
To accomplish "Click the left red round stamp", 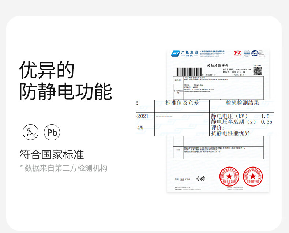I will 229,177.
